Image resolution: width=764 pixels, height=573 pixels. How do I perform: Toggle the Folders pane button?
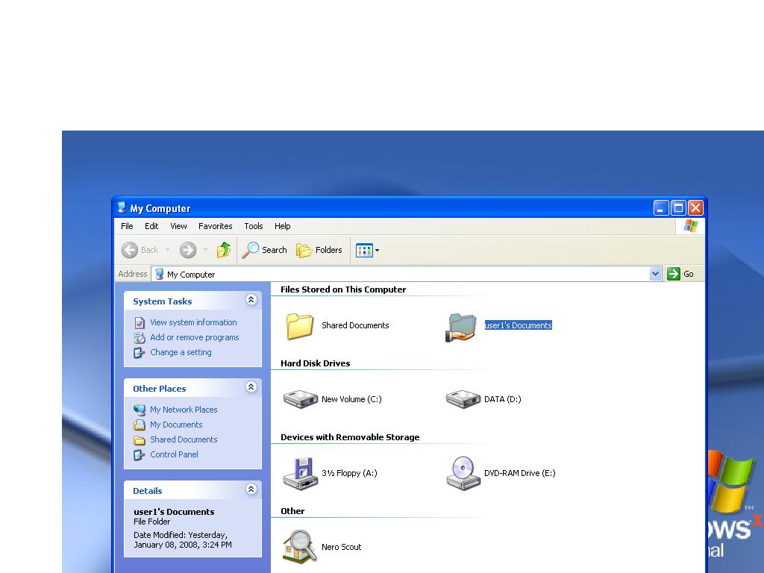point(319,250)
